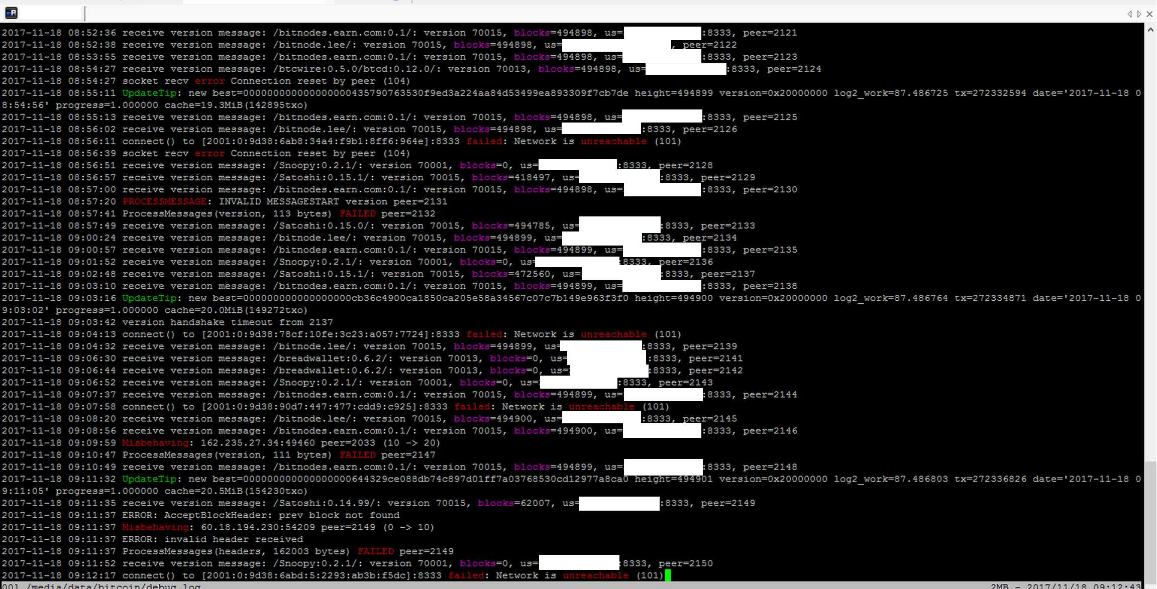1157x589 pixels.
Task: Click the green terminal cursor block
Action: (668, 575)
